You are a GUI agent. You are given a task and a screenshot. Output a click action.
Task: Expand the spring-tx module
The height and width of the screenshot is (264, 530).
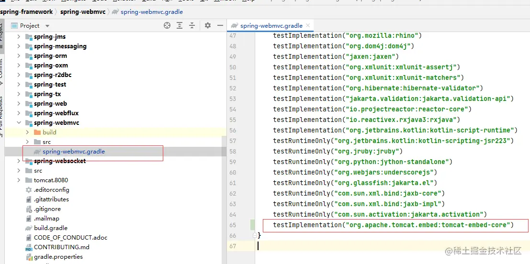[x=19, y=94]
